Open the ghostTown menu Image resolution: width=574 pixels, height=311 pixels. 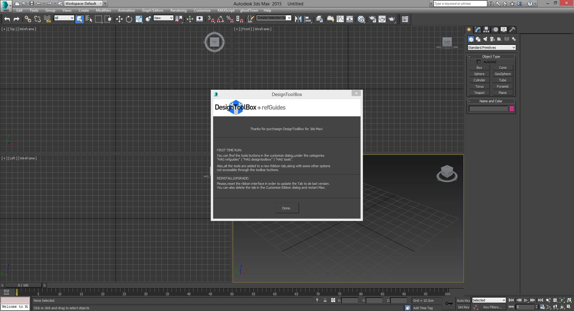pyautogui.click(x=249, y=10)
